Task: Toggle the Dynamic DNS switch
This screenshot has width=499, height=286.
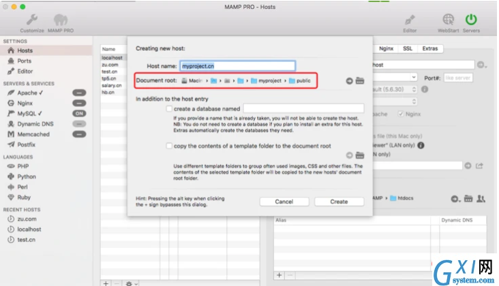Action: click(x=79, y=124)
